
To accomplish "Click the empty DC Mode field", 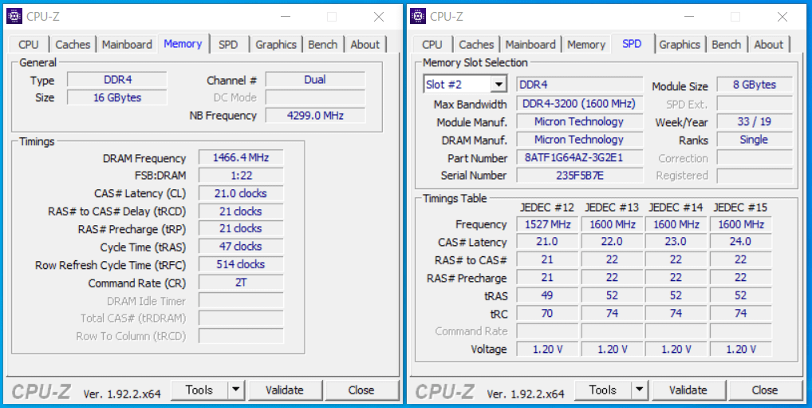I will [x=315, y=97].
